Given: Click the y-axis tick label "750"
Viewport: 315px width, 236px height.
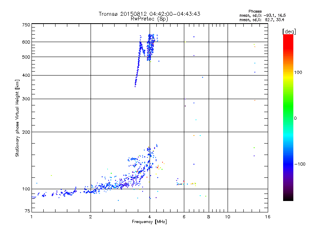Looking at the screenshot, I should (x=26, y=25).
